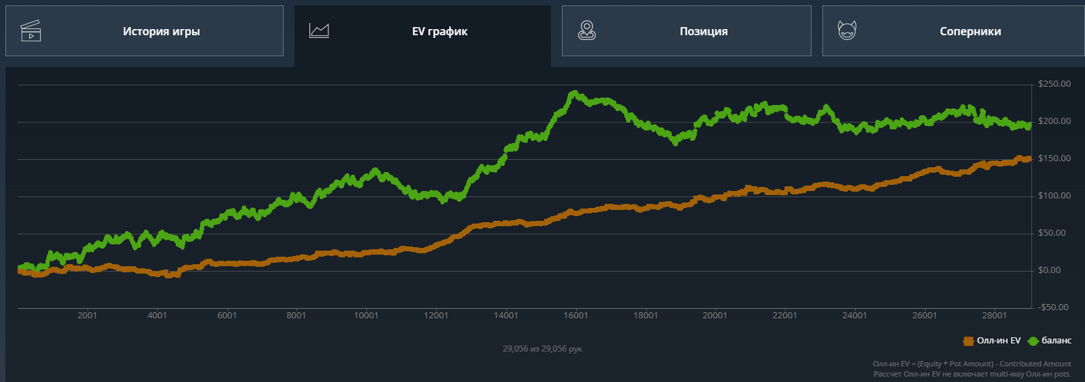Click the 28001 x-axis tick label
1085x382 pixels.
pos(994,316)
